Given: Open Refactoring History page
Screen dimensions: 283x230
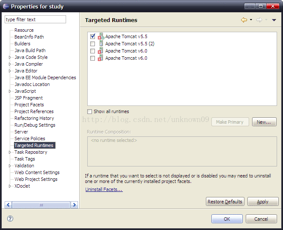Looking at the screenshot, I should point(34,118).
